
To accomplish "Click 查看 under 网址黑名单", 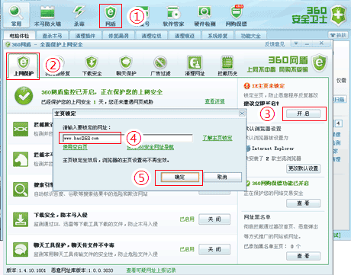I will click(303, 256).
